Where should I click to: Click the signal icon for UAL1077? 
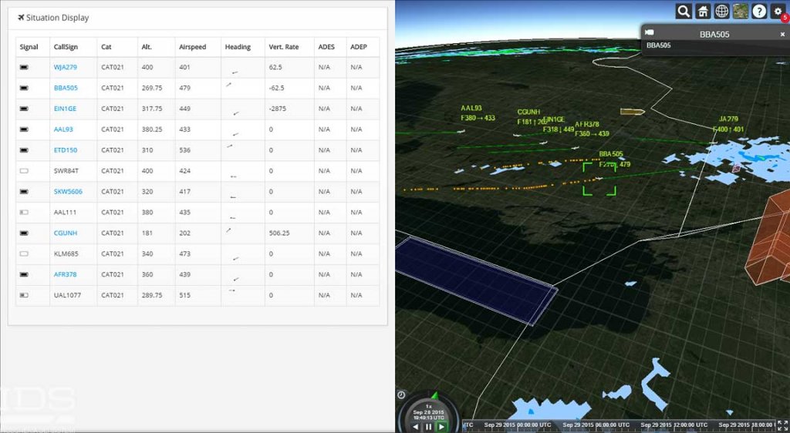coord(24,295)
